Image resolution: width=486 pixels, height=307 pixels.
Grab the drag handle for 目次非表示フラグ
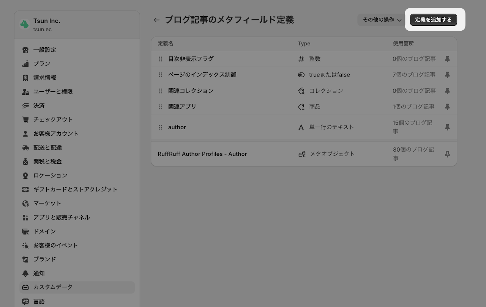[160, 59]
